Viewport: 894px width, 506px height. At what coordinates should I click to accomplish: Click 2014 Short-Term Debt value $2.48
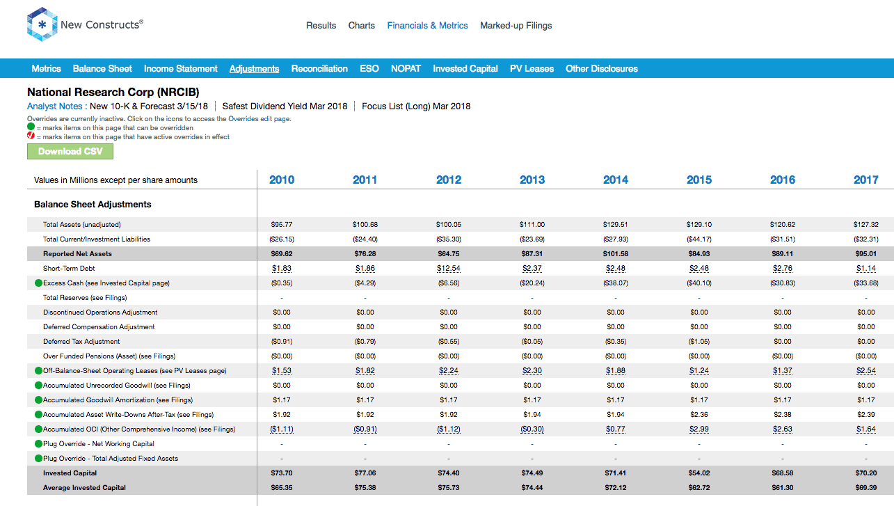pyautogui.click(x=616, y=269)
